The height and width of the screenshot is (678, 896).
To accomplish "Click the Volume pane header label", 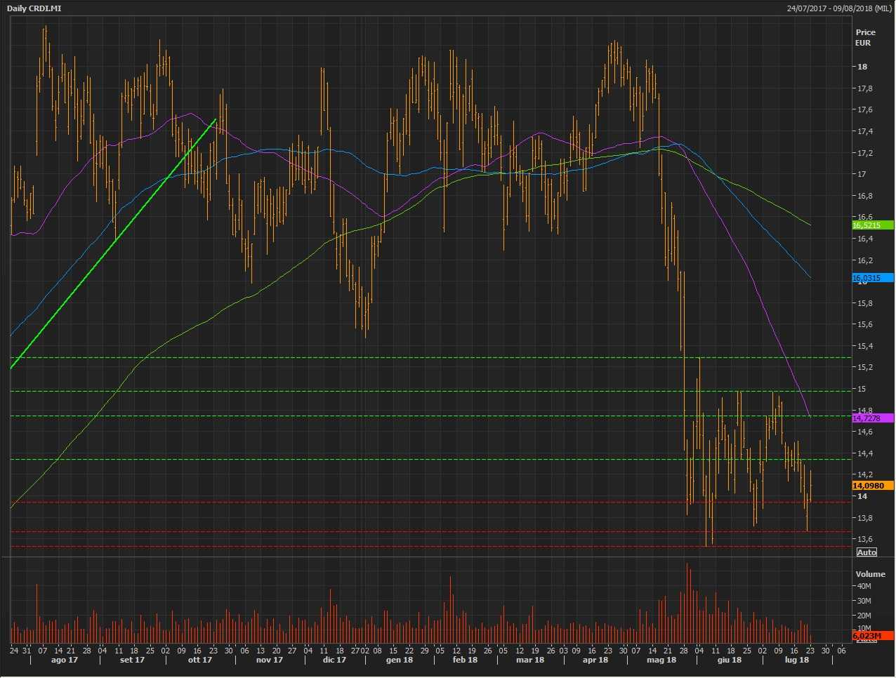I will pos(870,574).
